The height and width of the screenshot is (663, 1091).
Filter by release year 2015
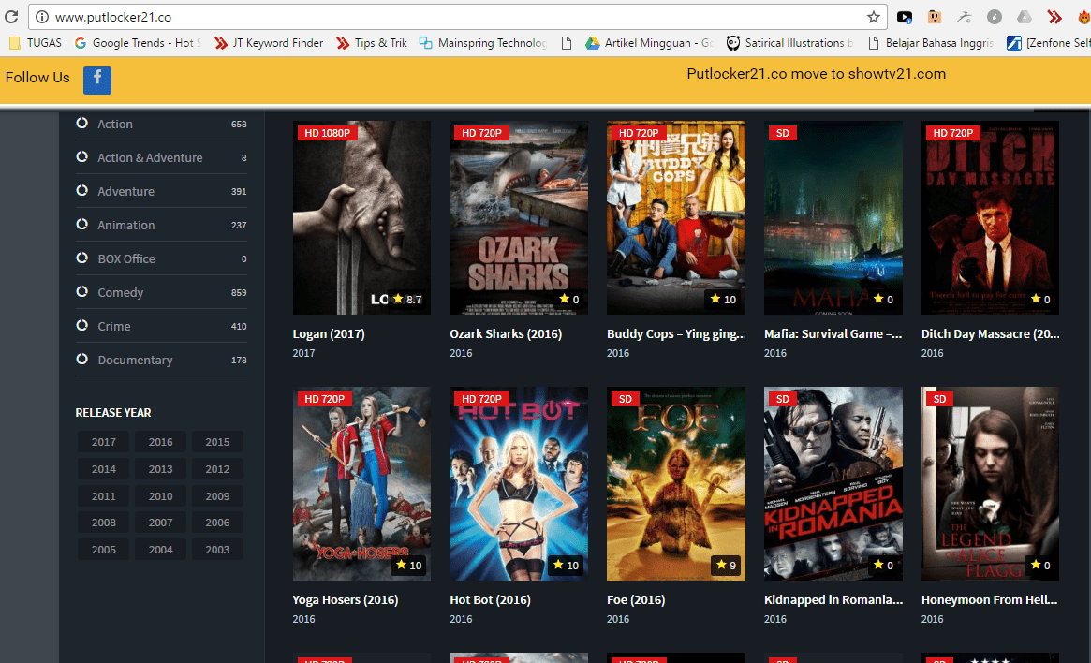click(x=217, y=442)
